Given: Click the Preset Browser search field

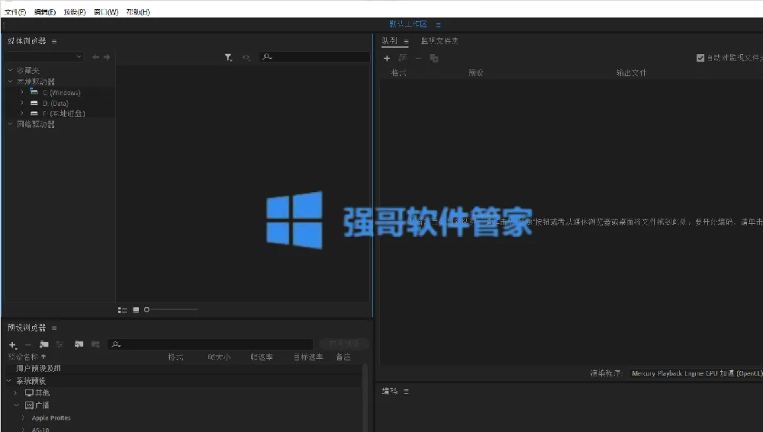Looking at the screenshot, I should 211,344.
